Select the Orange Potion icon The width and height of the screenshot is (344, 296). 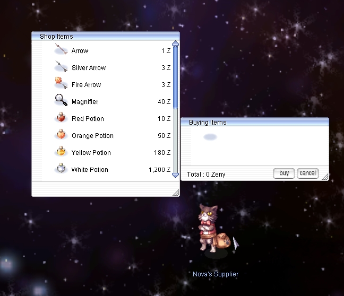pos(61,135)
